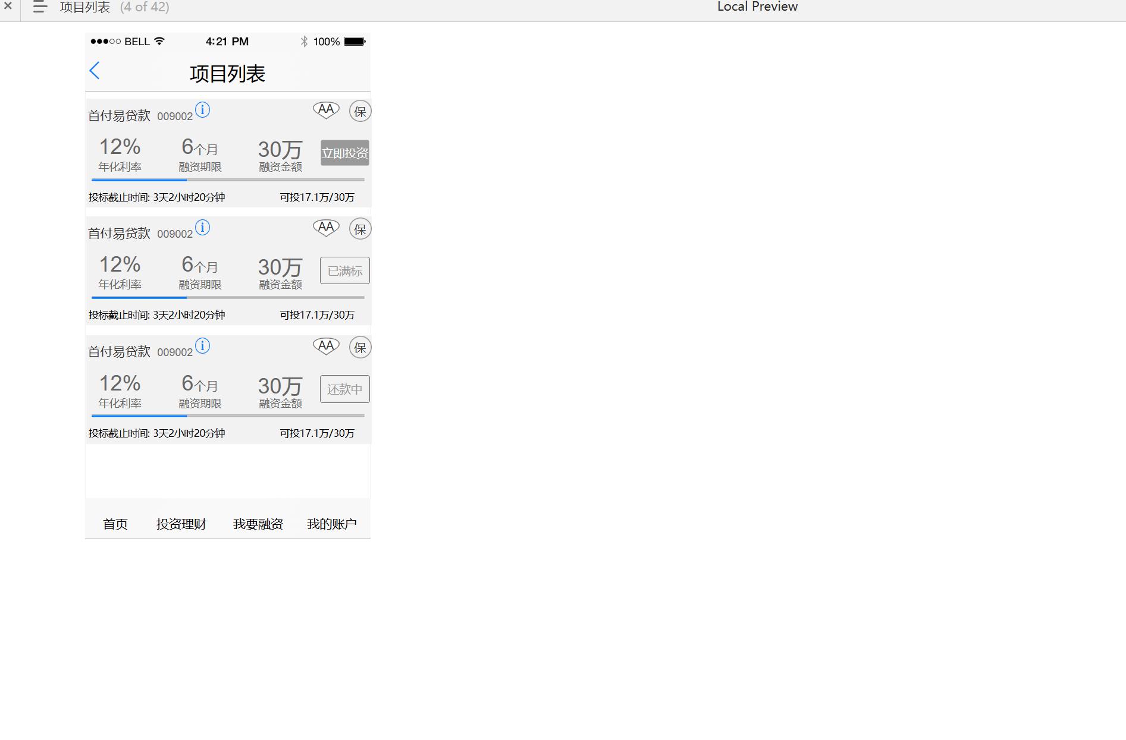Click the 12% 年化利率 value in the 立即投资 card
Screen dimensions: 1126x740
click(x=120, y=147)
